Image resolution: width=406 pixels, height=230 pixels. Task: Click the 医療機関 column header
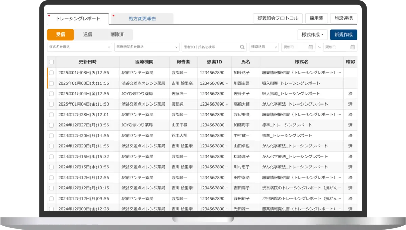144,62
